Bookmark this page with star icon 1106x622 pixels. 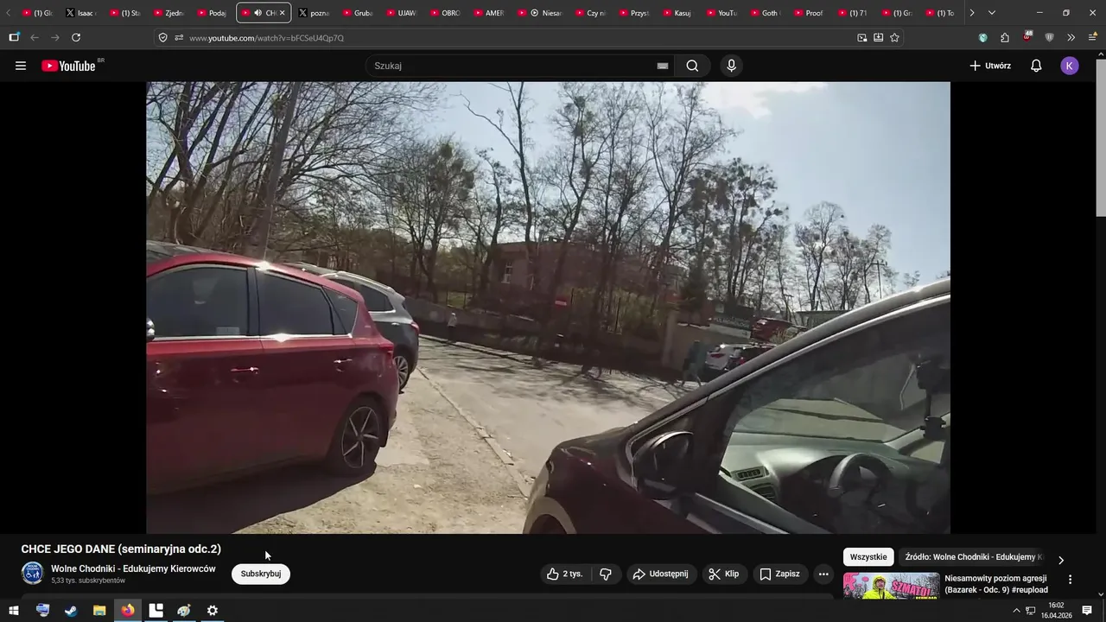(894, 37)
